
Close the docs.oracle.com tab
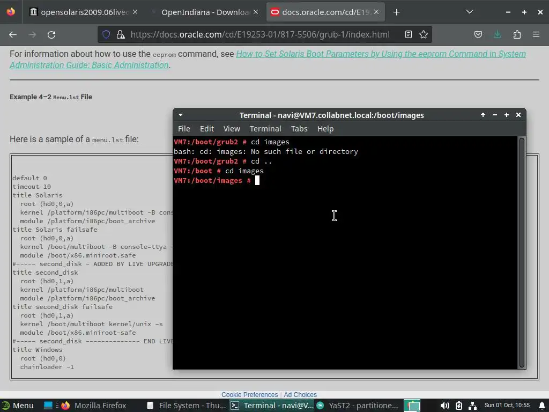click(376, 12)
